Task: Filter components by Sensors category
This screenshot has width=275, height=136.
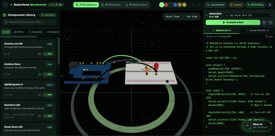Action: (x=53, y=32)
